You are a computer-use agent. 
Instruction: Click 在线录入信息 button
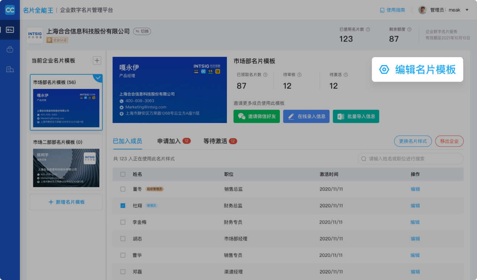pyautogui.click(x=306, y=116)
